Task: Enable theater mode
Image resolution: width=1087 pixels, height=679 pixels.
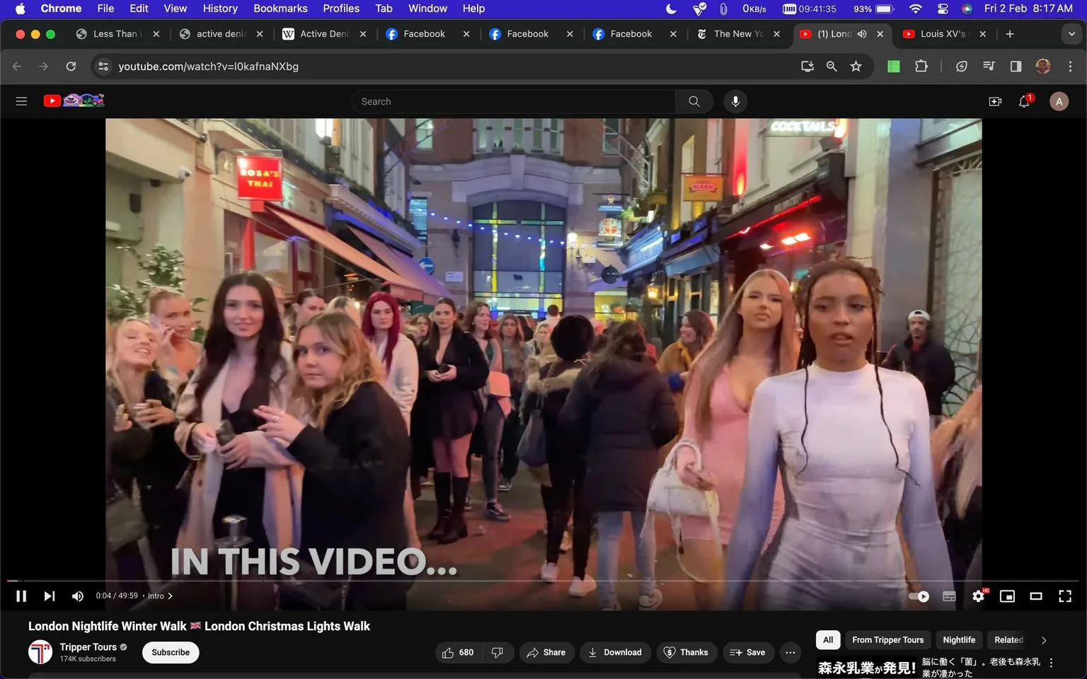Action: coord(1036,596)
